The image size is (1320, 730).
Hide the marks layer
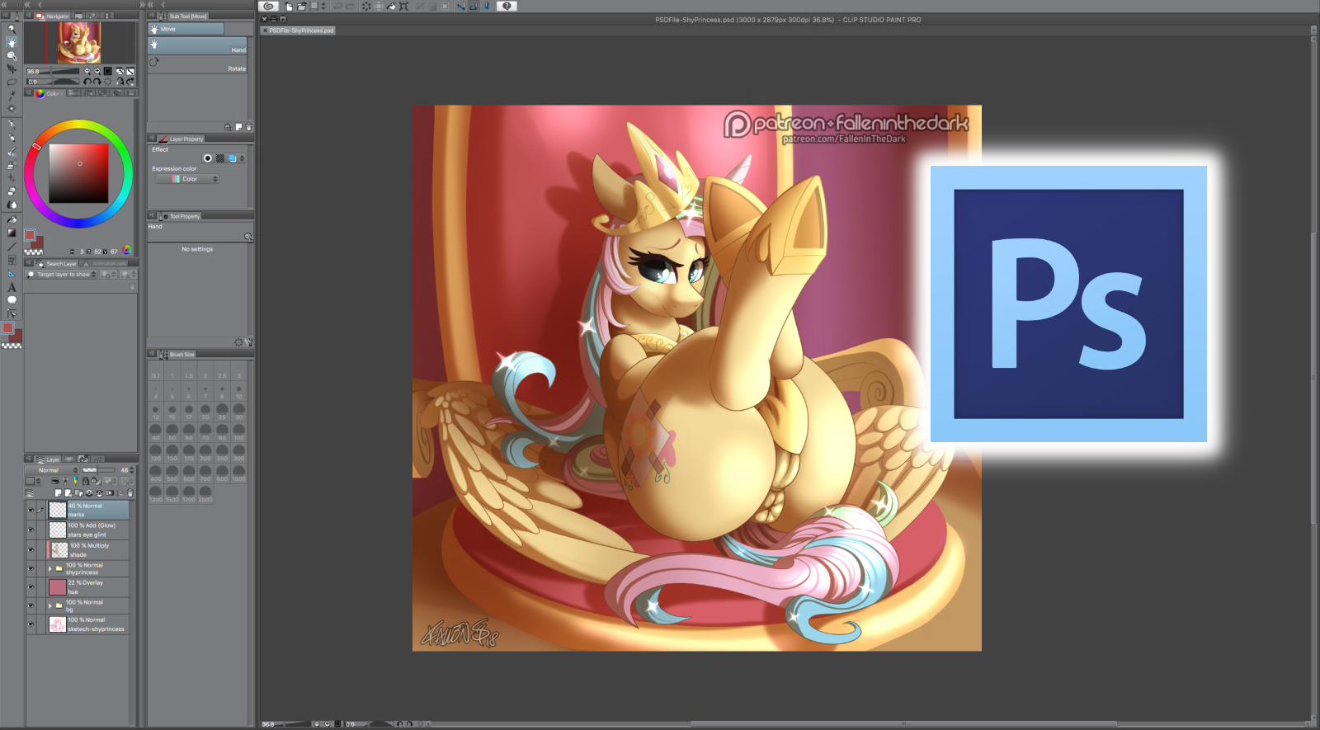(31, 510)
